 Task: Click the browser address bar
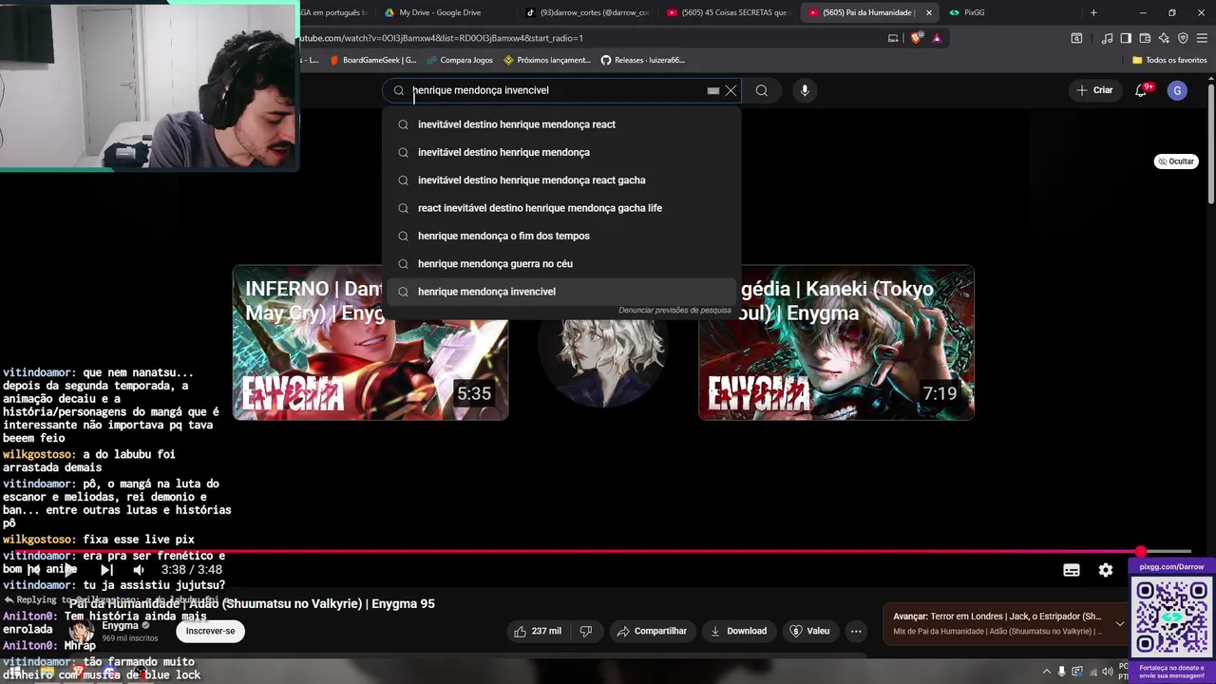(x=589, y=38)
